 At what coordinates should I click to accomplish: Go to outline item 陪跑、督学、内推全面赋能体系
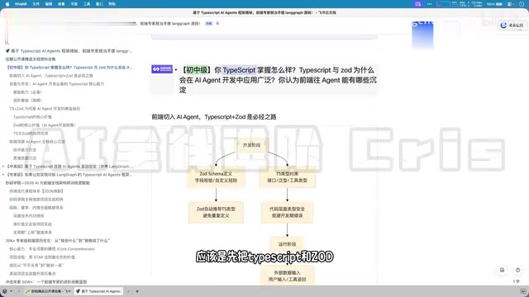click(x=36, y=207)
